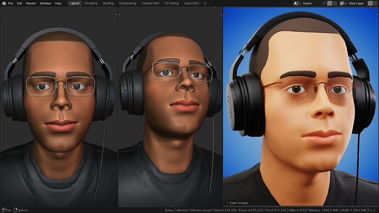Screen dimensions: 379x213
Task: Click the 'Objects:0/33' status entry
Action: (x=297, y=210)
